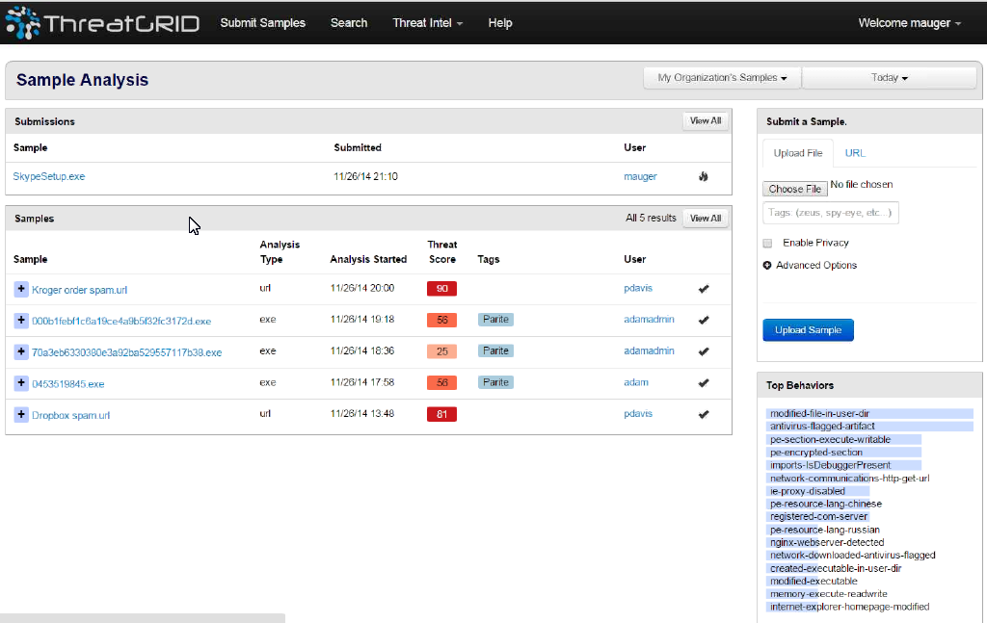
Task: Expand the Kroger order spam.url row
Action: (21, 289)
